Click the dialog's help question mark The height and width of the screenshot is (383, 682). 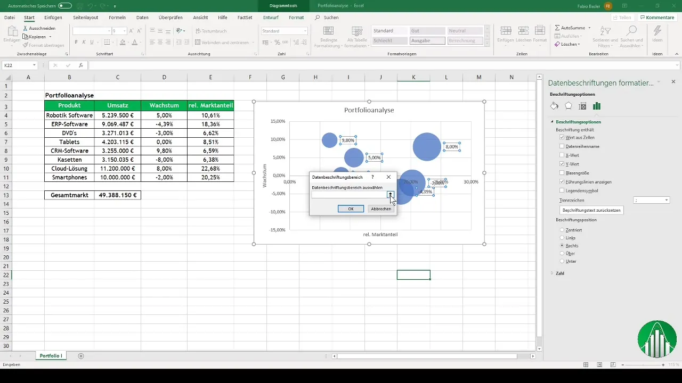point(372,177)
